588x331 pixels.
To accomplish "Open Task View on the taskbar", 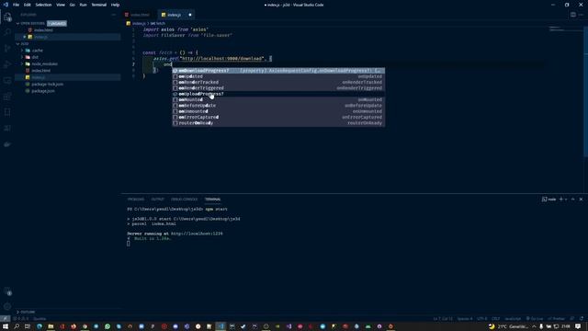I will click(x=28, y=326).
